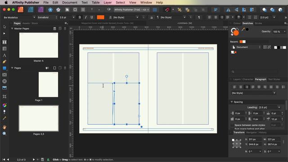The image size is (288, 162).
Task: Open the Document menu
Action: point(70,3)
